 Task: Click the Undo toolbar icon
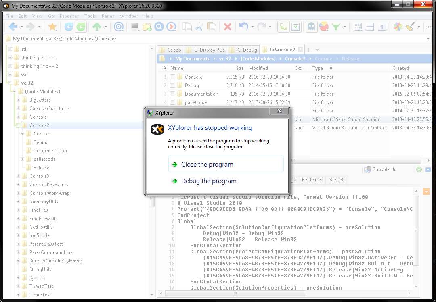coord(243,27)
